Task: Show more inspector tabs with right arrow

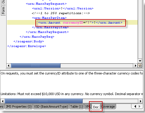Action: (139, 107)
